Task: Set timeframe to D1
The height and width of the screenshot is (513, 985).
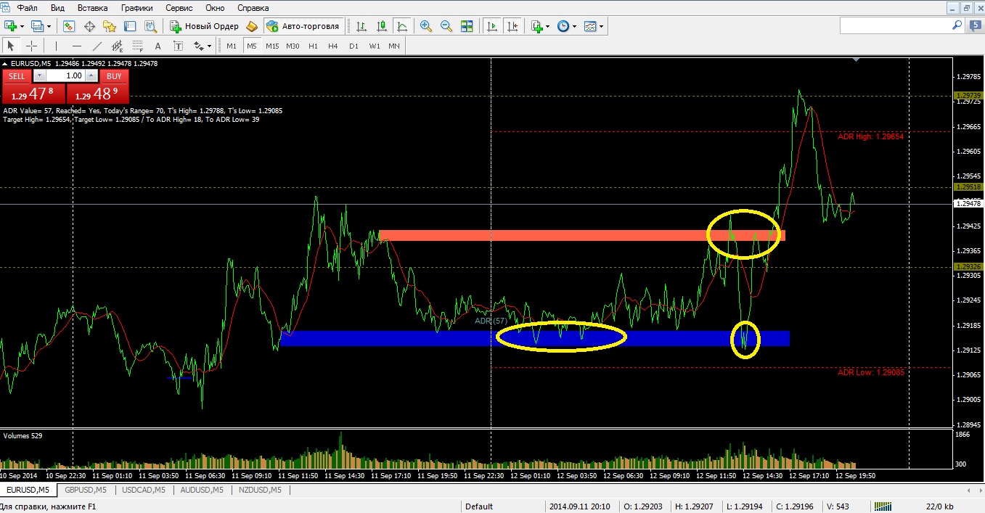Action: coord(353,46)
